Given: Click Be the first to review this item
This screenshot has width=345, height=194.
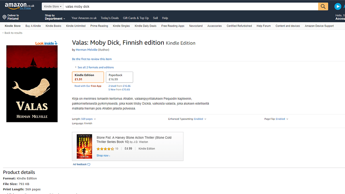Looking at the screenshot, I should [x=91, y=59].
